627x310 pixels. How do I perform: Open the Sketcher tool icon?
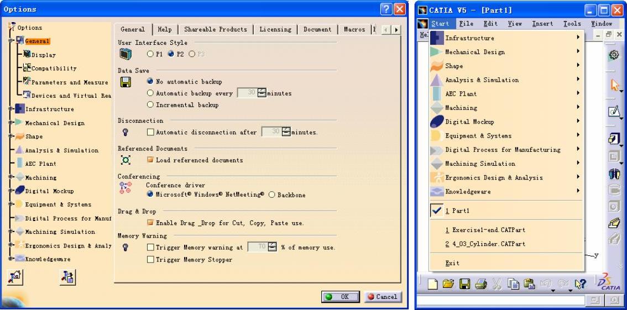point(614,111)
